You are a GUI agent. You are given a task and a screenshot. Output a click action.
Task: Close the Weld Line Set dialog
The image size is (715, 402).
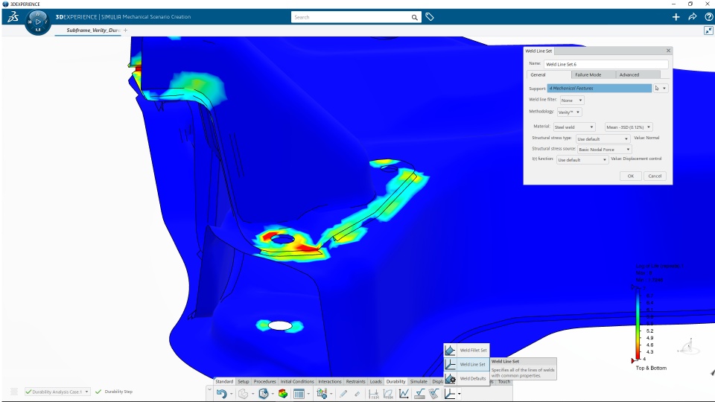[669, 51]
